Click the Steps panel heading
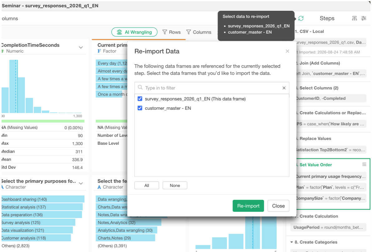This screenshot has width=372, height=252. pos(327,18)
